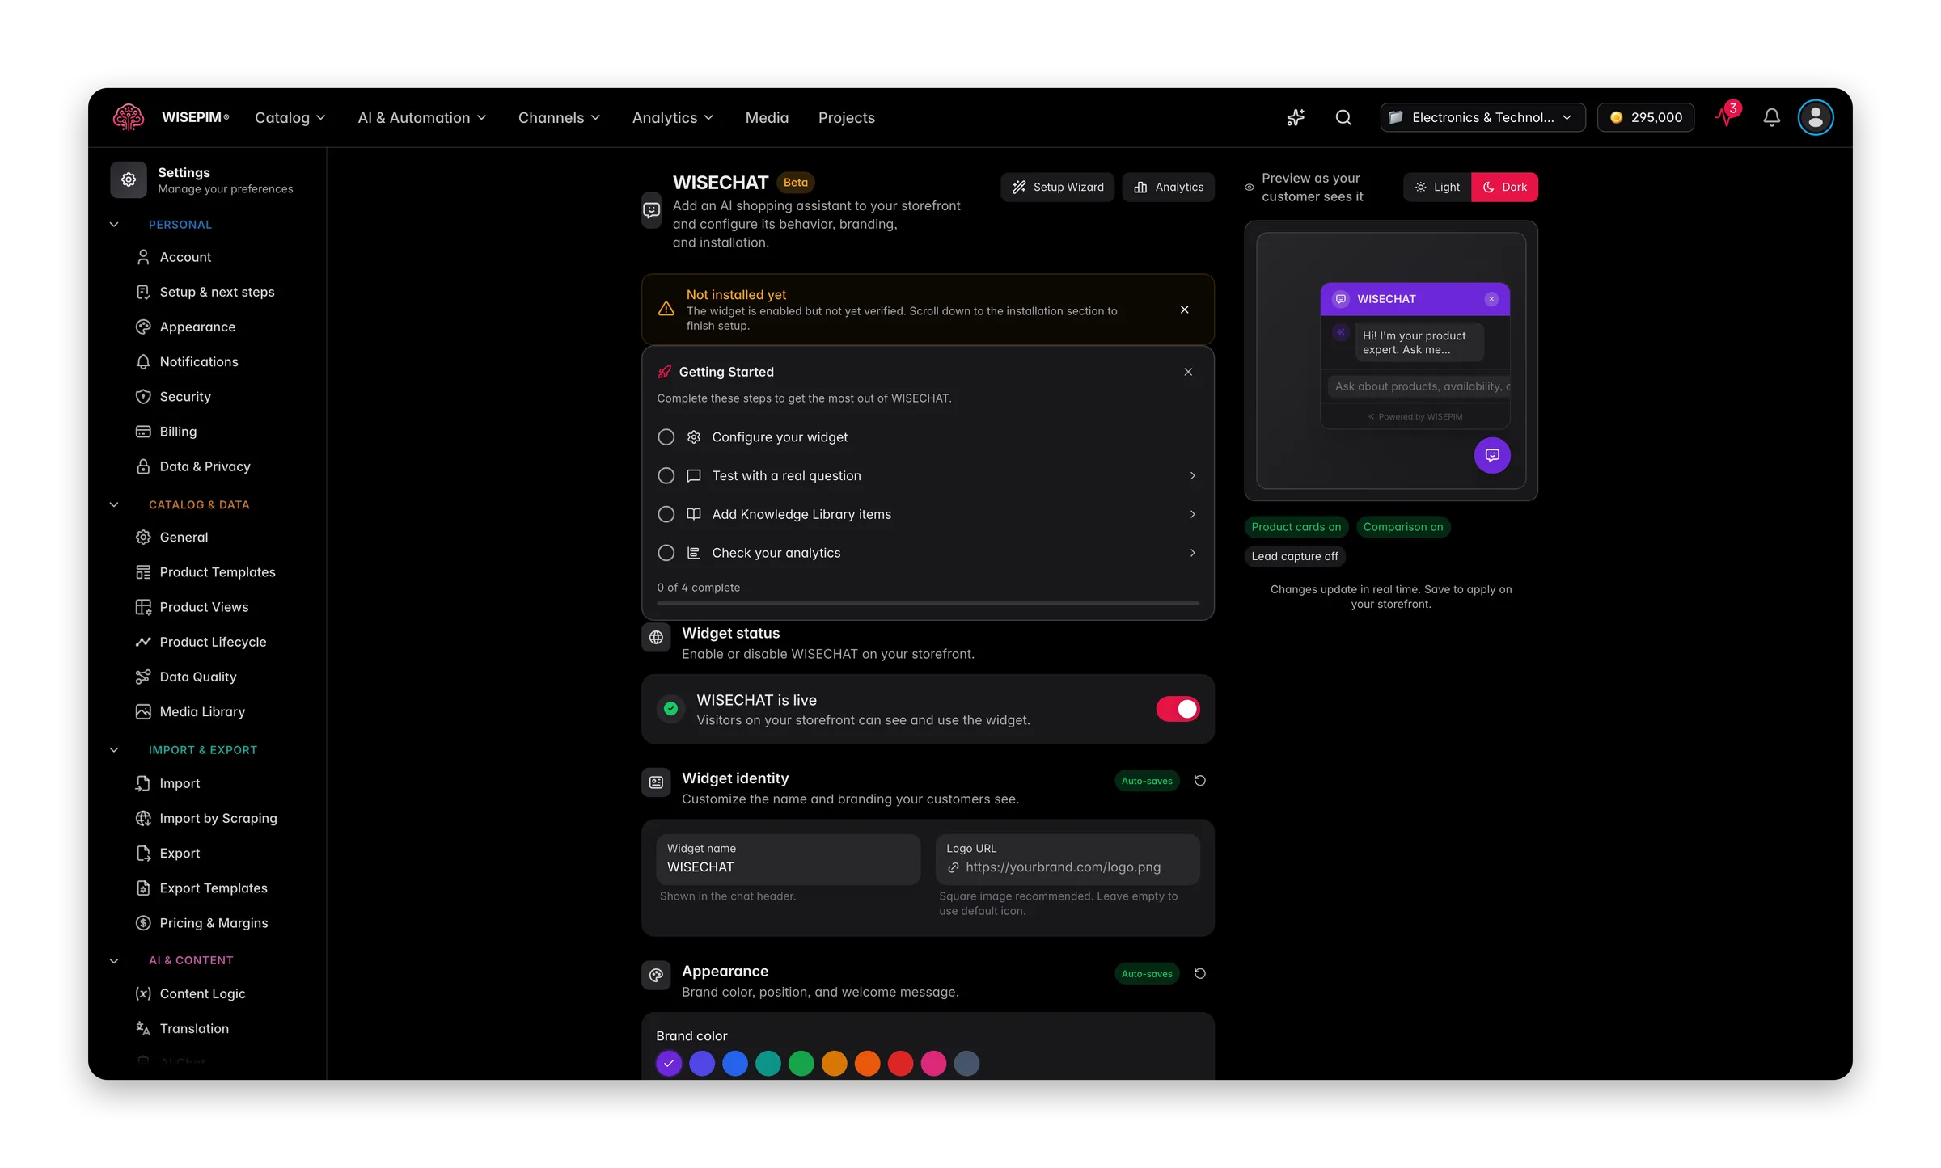Viewport: 1941px width, 1168px height.
Task: Open the user avatar profile menu
Action: [1816, 118]
